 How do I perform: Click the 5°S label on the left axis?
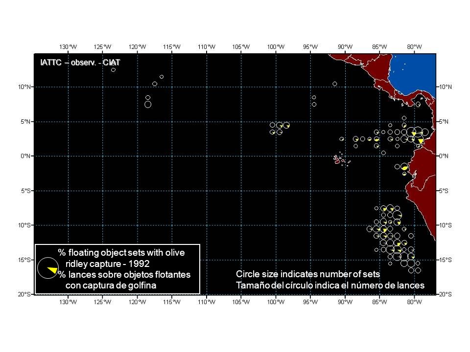26,191
